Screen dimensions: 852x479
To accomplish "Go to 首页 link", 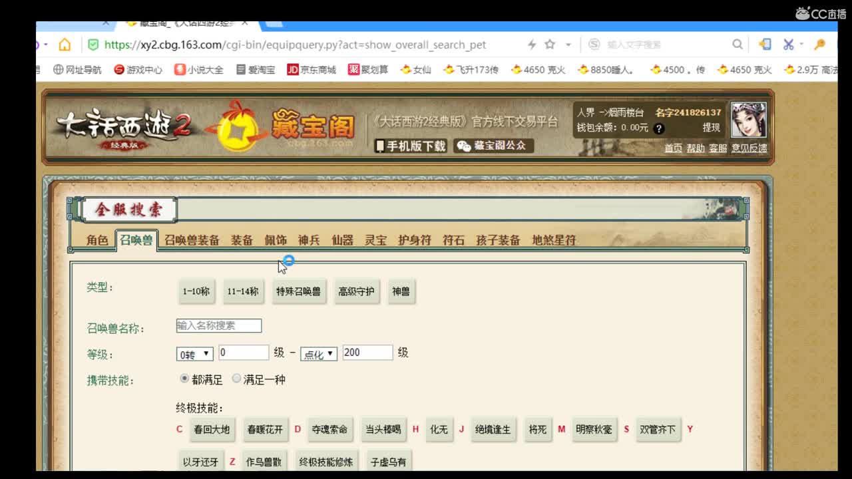I will [673, 148].
